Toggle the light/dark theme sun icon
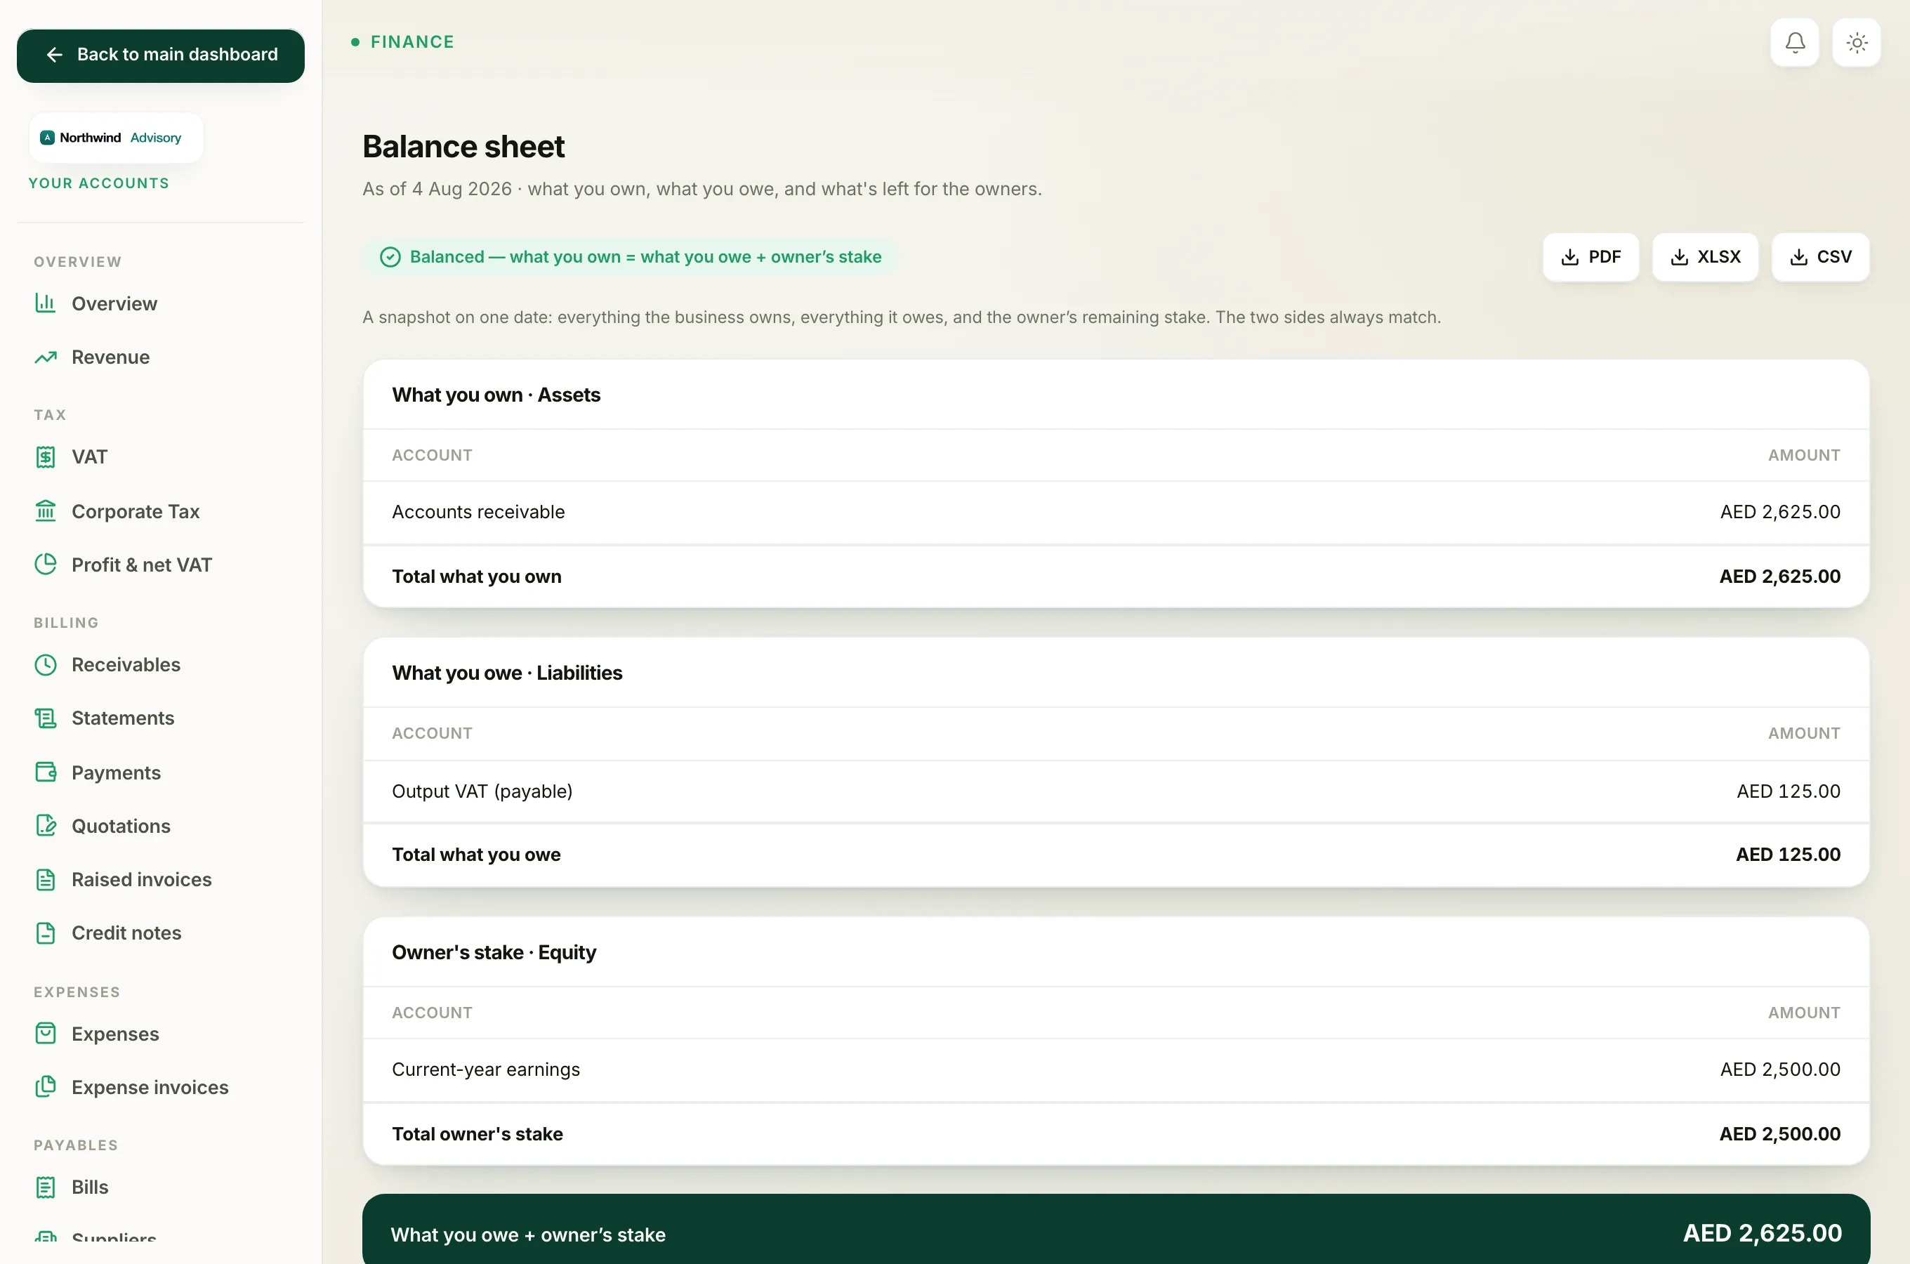Image resolution: width=1910 pixels, height=1264 pixels. [x=1856, y=42]
